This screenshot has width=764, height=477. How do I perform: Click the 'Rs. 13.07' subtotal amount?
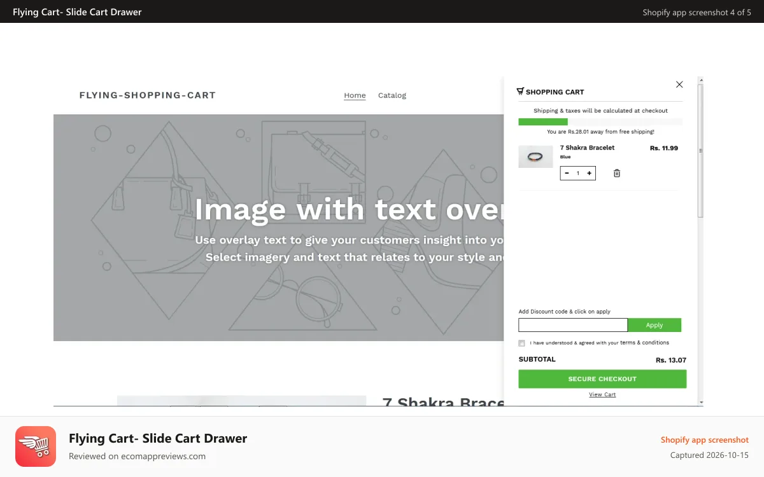671,361
